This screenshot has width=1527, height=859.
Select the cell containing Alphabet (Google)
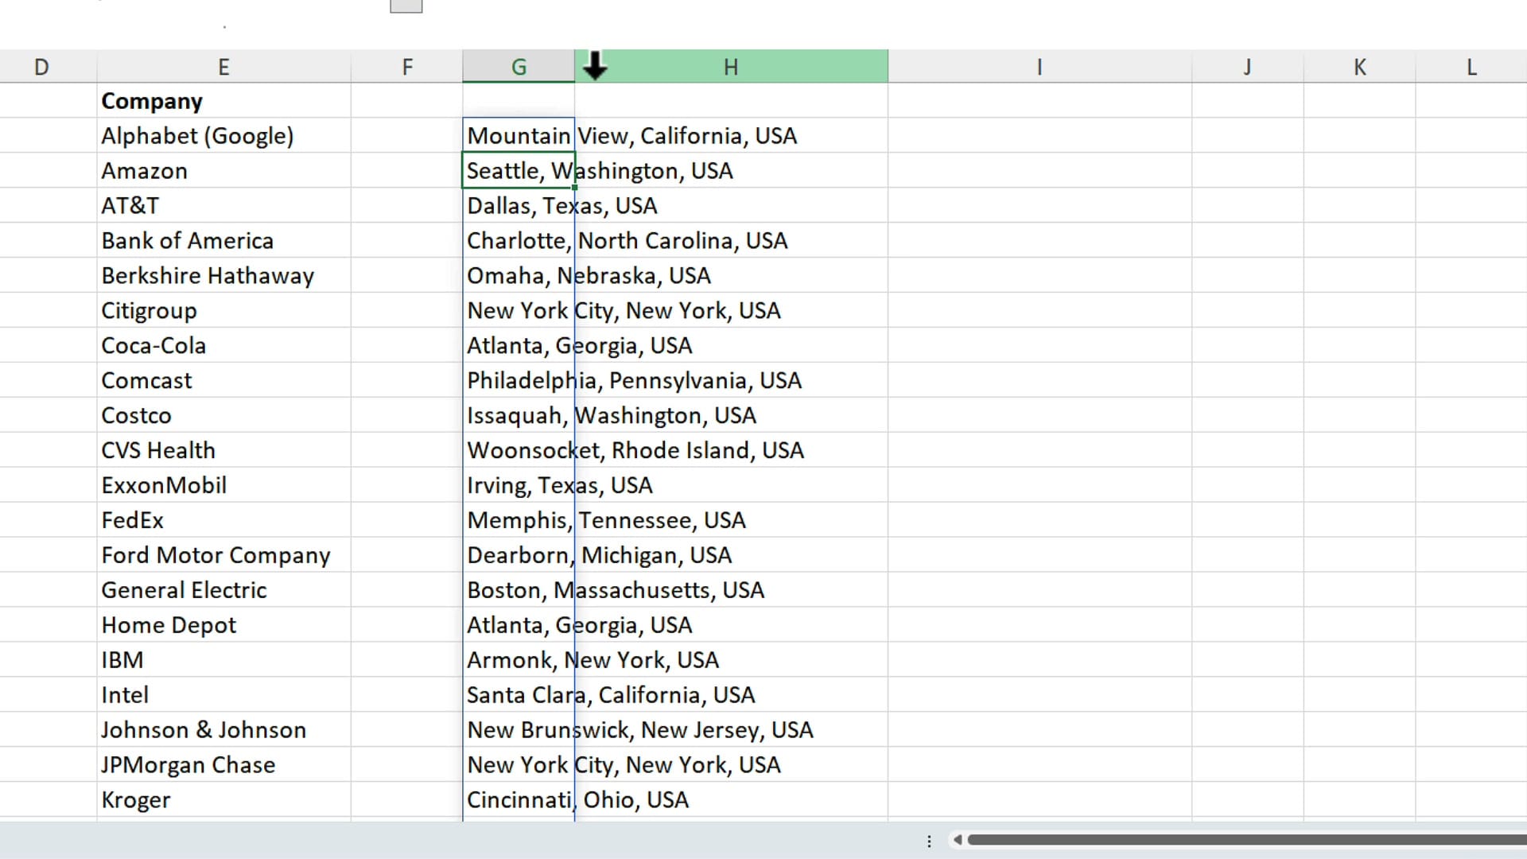click(197, 135)
